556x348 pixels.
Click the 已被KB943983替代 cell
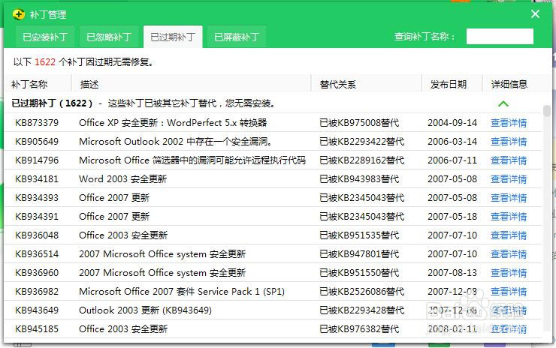click(359, 179)
